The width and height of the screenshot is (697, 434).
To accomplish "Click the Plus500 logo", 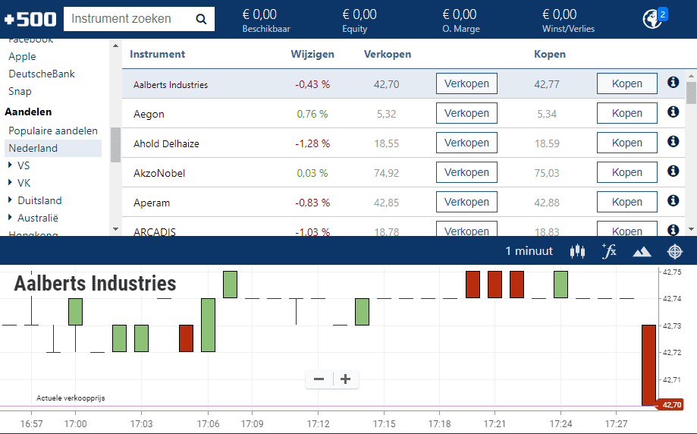I will coord(30,19).
